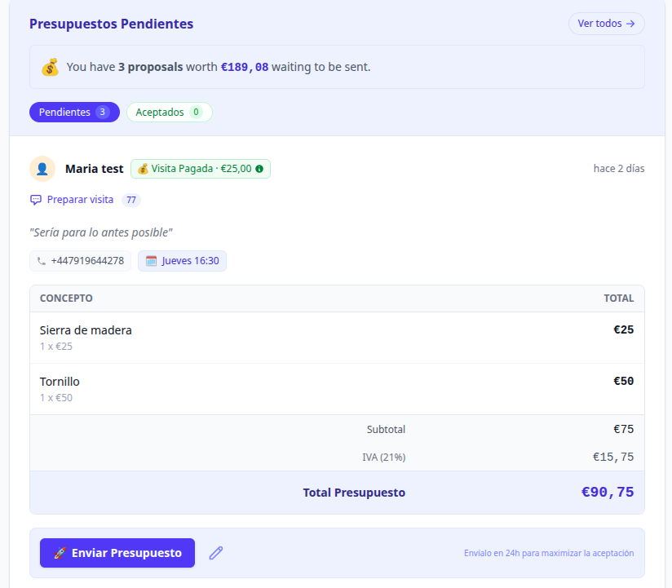Select the Tornillo line item

click(337, 389)
